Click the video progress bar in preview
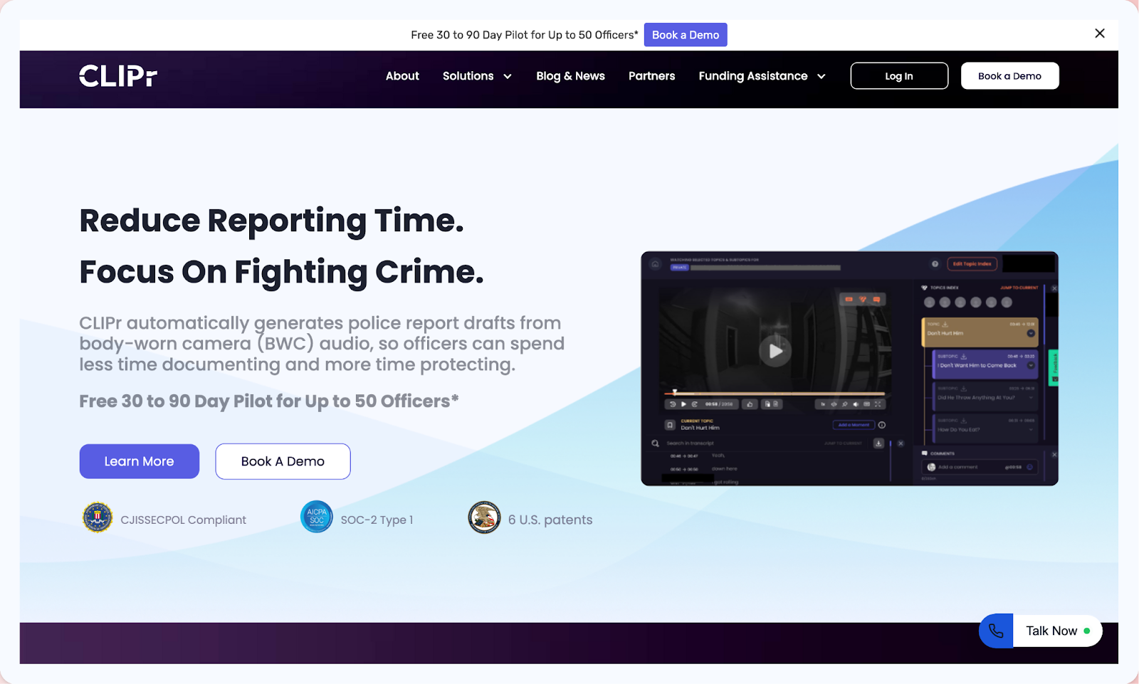The height and width of the screenshot is (684, 1139). pyautogui.click(x=775, y=393)
